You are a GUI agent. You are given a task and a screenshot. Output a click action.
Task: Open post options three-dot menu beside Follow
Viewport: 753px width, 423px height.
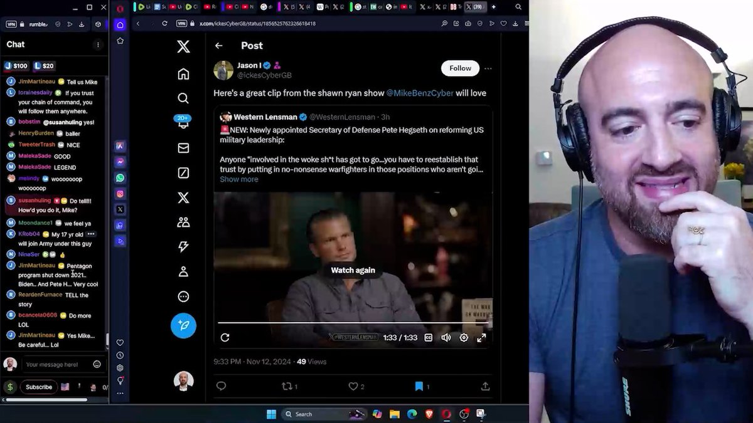[488, 68]
